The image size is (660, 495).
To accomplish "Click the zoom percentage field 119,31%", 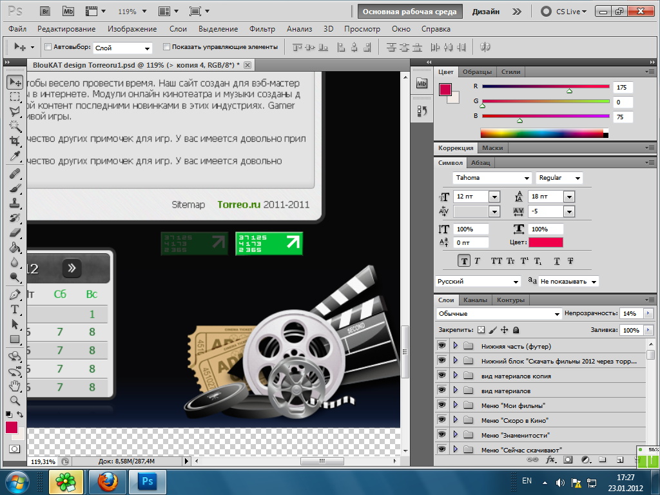I will 43,461.
